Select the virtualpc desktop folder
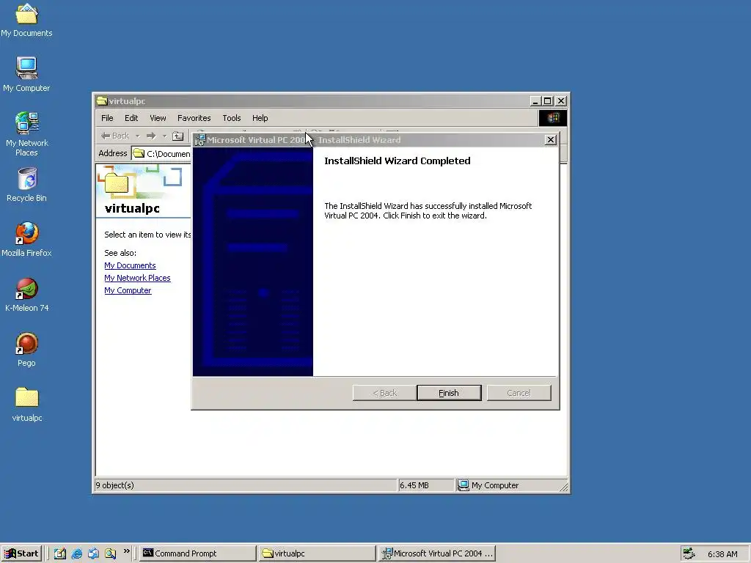Image resolution: width=751 pixels, height=563 pixels. coord(27,405)
